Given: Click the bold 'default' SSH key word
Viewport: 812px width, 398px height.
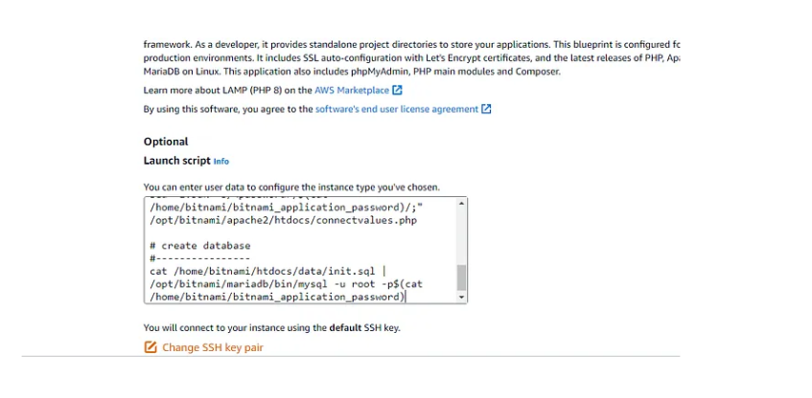Looking at the screenshot, I should [345, 328].
